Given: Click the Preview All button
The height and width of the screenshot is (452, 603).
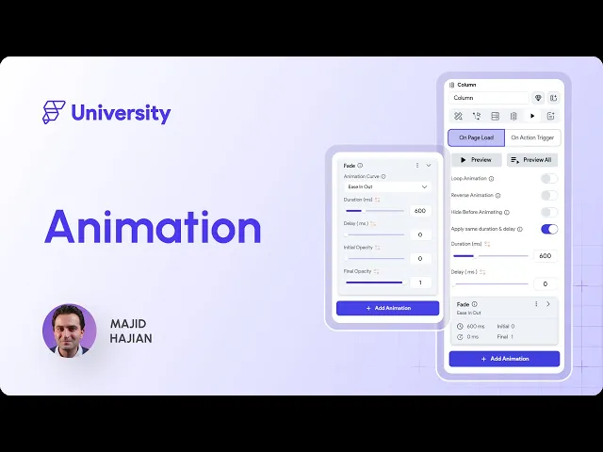Looking at the screenshot, I should tap(532, 160).
